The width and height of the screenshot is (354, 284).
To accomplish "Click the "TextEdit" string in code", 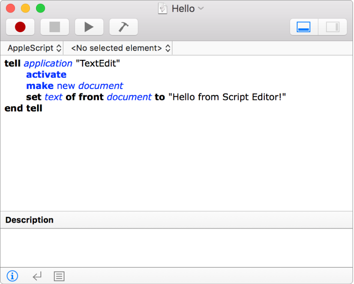I will click(x=98, y=63).
